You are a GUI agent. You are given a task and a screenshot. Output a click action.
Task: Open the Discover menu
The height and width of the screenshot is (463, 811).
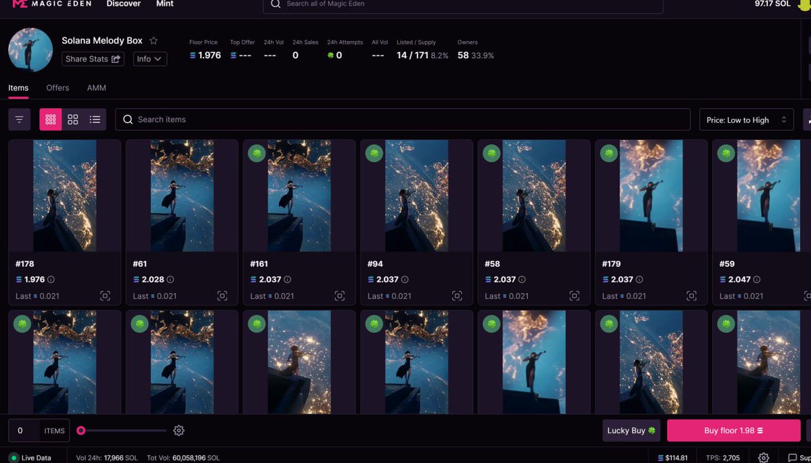(x=124, y=4)
